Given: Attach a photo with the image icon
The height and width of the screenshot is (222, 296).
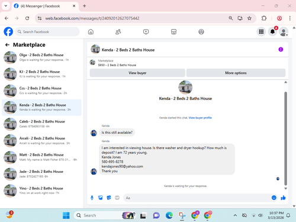Looking at the screenshot, I should click(x=101, y=198).
